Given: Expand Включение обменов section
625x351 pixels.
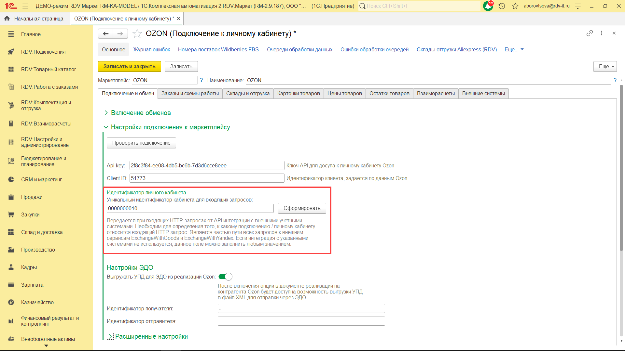Looking at the screenshot, I should pyautogui.click(x=141, y=113).
